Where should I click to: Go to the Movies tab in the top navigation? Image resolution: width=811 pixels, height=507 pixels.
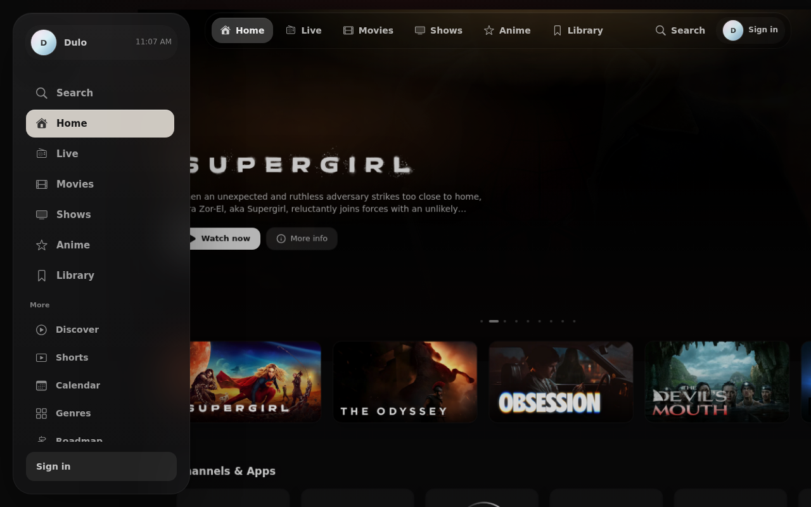click(x=368, y=30)
